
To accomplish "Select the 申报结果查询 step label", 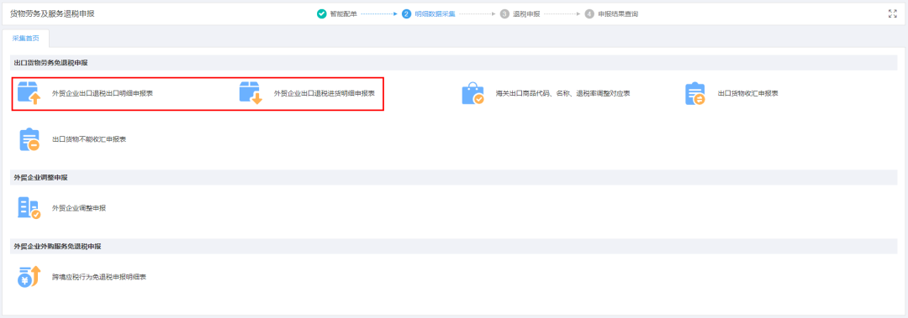I will pyautogui.click(x=619, y=14).
